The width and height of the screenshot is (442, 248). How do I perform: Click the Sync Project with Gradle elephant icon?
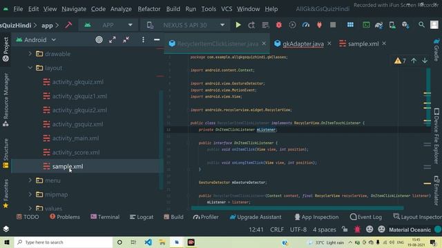tap(379, 25)
